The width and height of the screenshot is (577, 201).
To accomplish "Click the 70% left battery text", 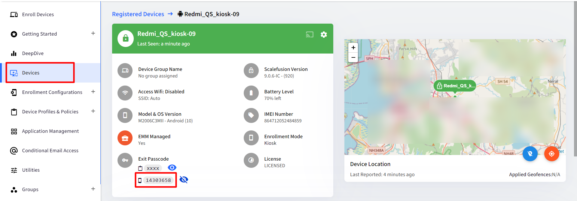I will click(273, 98).
